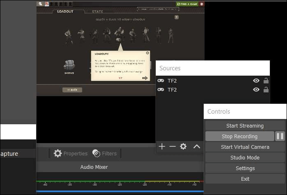Image resolution: width=287 pixels, height=195 pixels.
Task: Remove the selected source with minus icon
Action: (x=173, y=146)
